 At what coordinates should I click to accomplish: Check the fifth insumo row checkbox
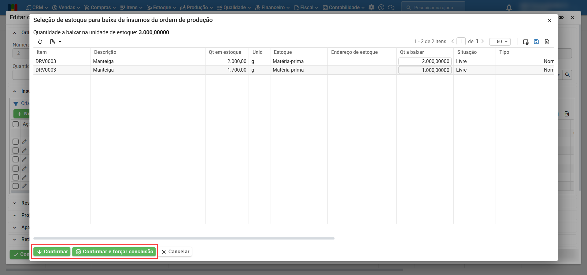click(x=16, y=177)
